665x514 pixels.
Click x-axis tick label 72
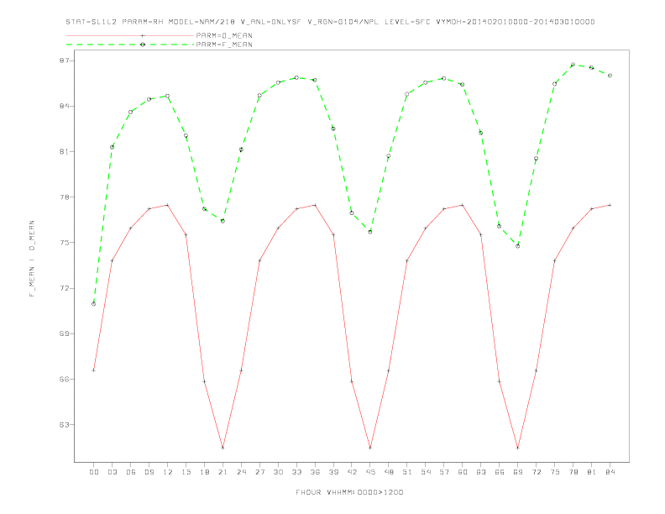(x=536, y=472)
